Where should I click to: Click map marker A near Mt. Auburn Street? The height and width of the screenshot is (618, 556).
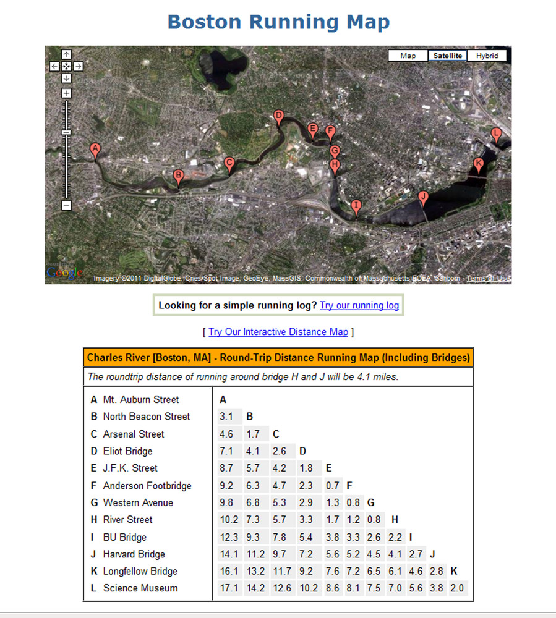click(95, 149)
